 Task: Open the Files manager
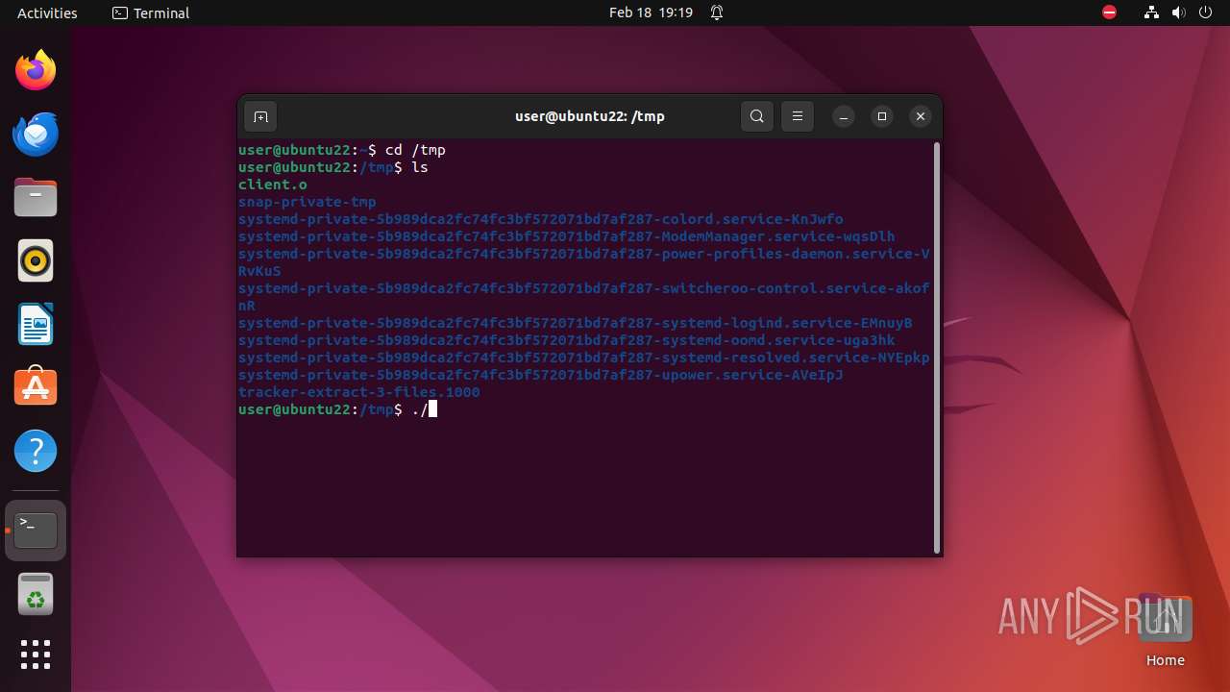point(36,197)
